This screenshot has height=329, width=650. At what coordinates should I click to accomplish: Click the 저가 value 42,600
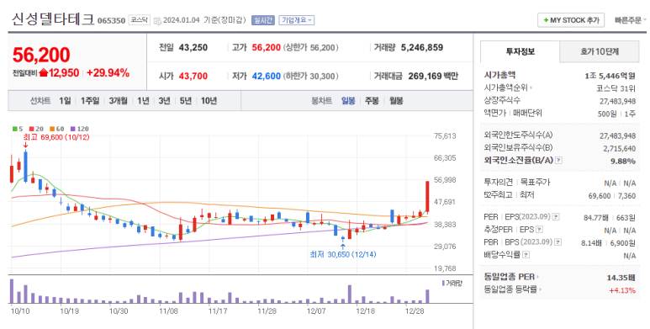pyautogui.click(x=266, y=77)
